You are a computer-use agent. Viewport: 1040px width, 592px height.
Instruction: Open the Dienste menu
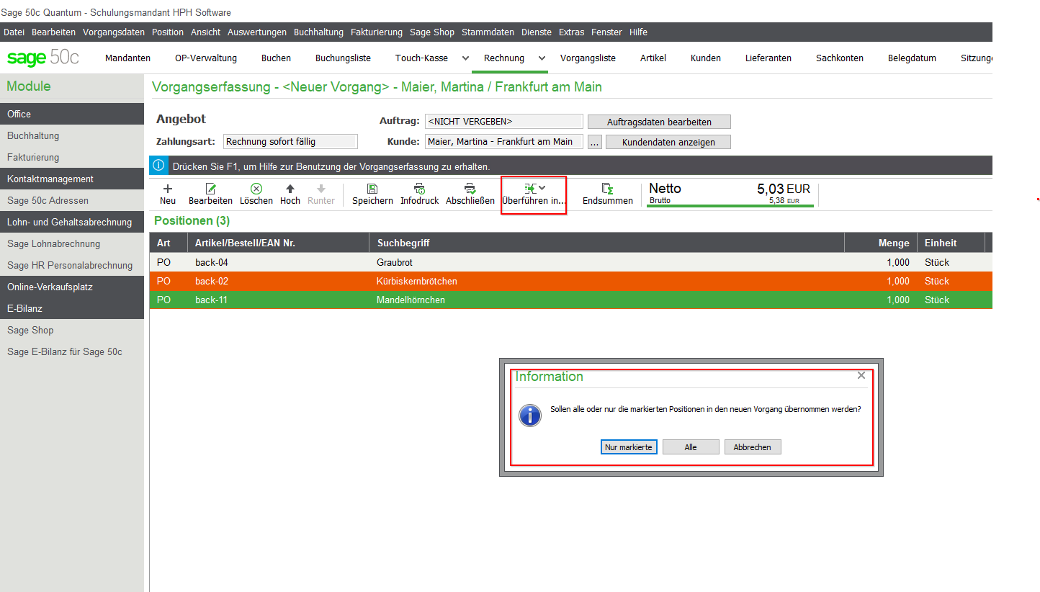click(x=536, y=32)
